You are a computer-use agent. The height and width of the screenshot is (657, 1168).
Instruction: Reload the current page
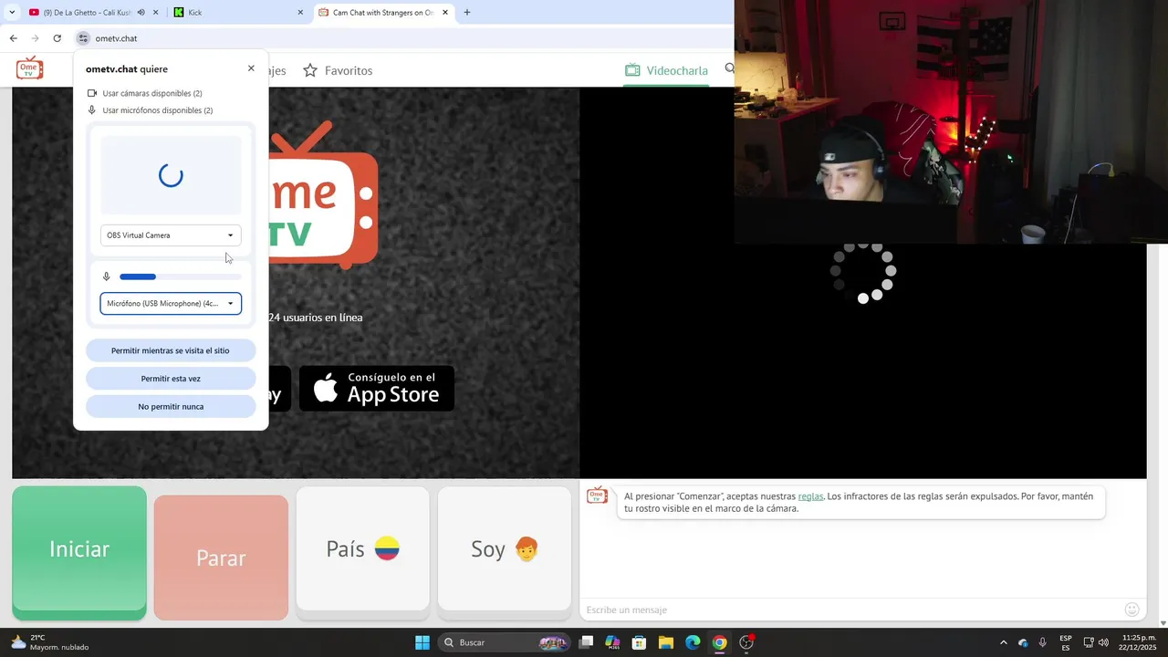(x=57, y=38)
